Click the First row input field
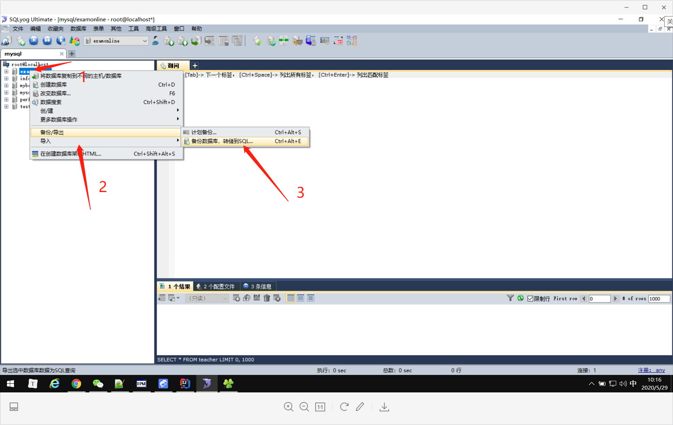673x425 pixels. (x=600, y=299)
